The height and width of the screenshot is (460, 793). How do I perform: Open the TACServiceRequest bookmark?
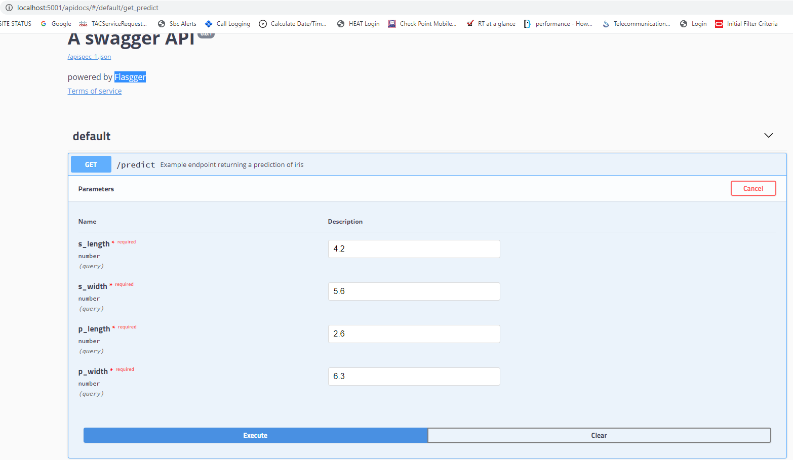point(113,24)
